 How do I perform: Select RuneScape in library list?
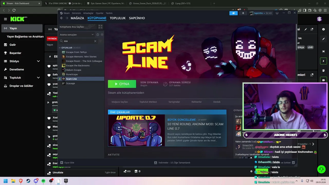tap(72, 75)
